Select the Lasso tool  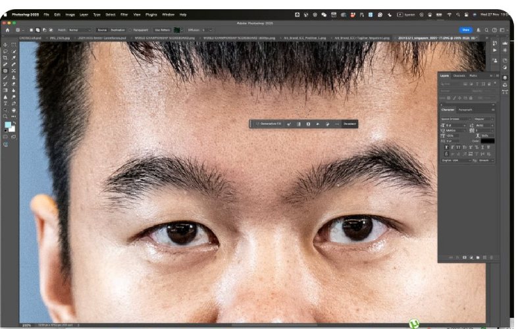pos(6,51)
